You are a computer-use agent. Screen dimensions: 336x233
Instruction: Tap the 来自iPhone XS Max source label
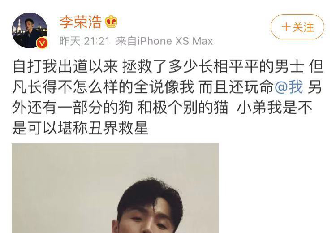tap(164, 41)
